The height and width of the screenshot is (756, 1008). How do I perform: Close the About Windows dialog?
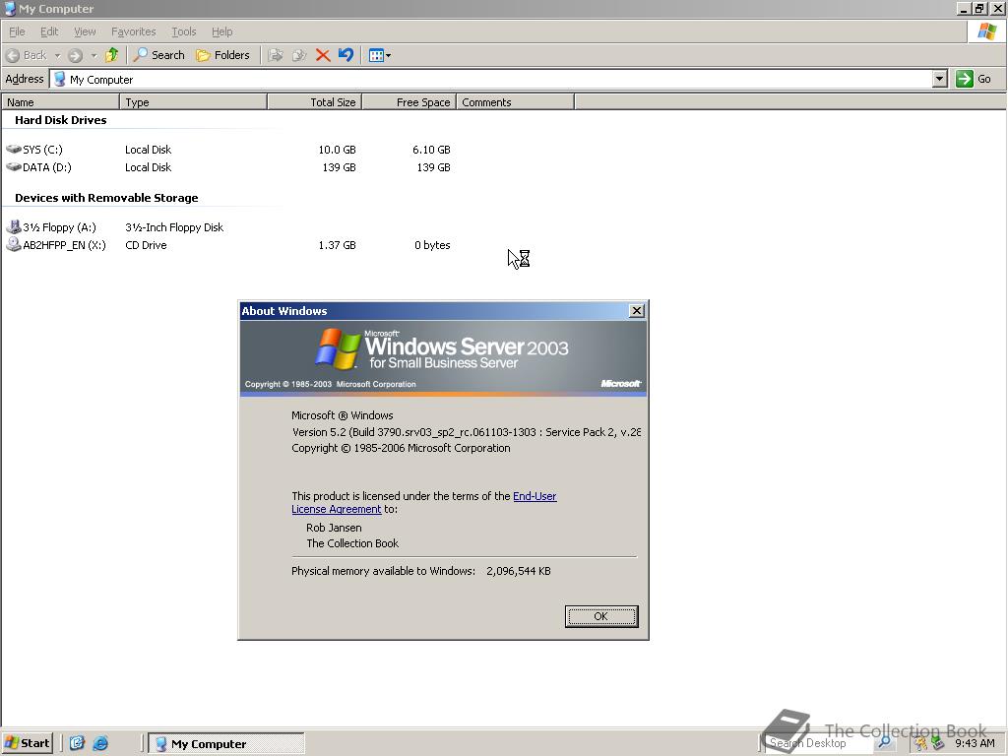click(x=637, y=310)
